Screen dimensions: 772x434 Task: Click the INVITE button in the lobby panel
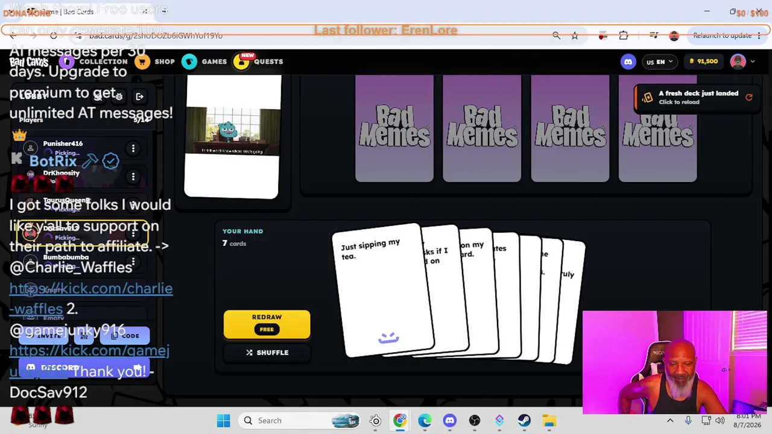pos(45,336)
